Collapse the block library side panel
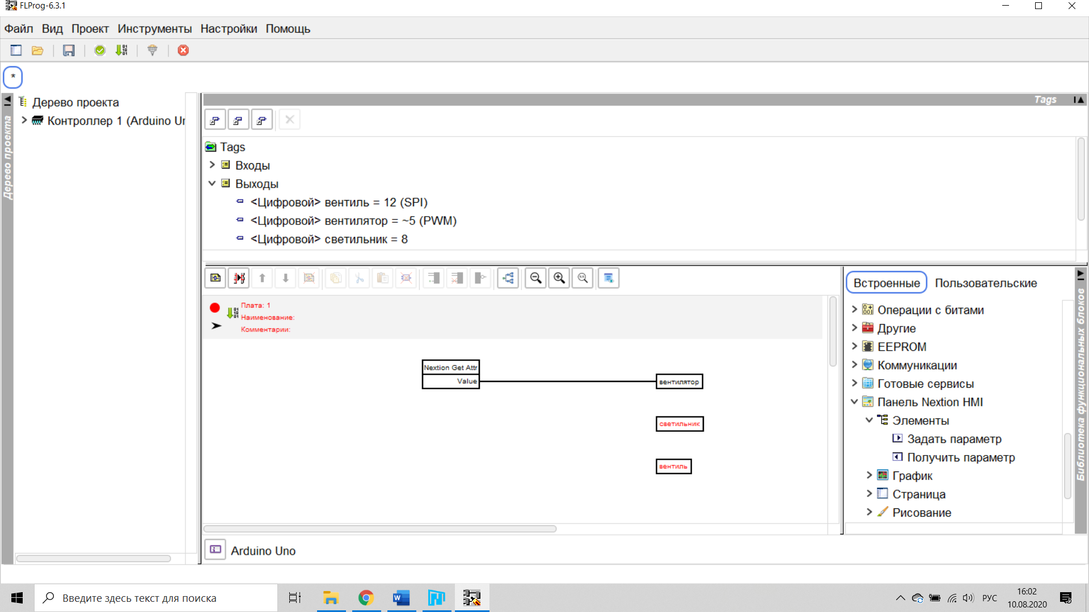This screenshot has height=612, width=1089. 1080,275
